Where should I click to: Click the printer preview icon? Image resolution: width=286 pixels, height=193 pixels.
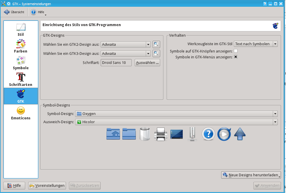pos(161,134)
